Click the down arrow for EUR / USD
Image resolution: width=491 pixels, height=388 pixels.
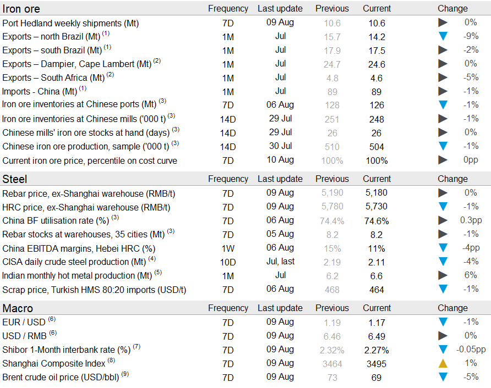coord(443,322)
